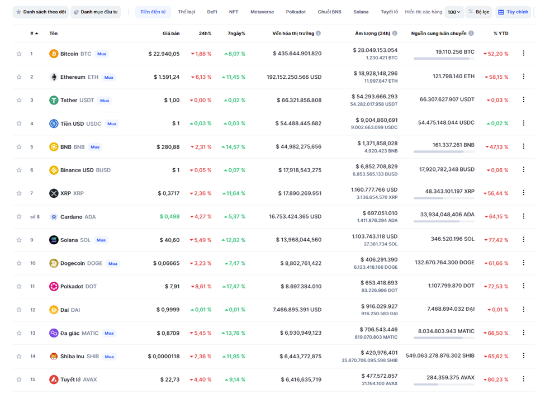Image resolution: width=545 pixels, height=394 pixels.
Task: Open the Bộ lọc filters button
Action: 478,12
